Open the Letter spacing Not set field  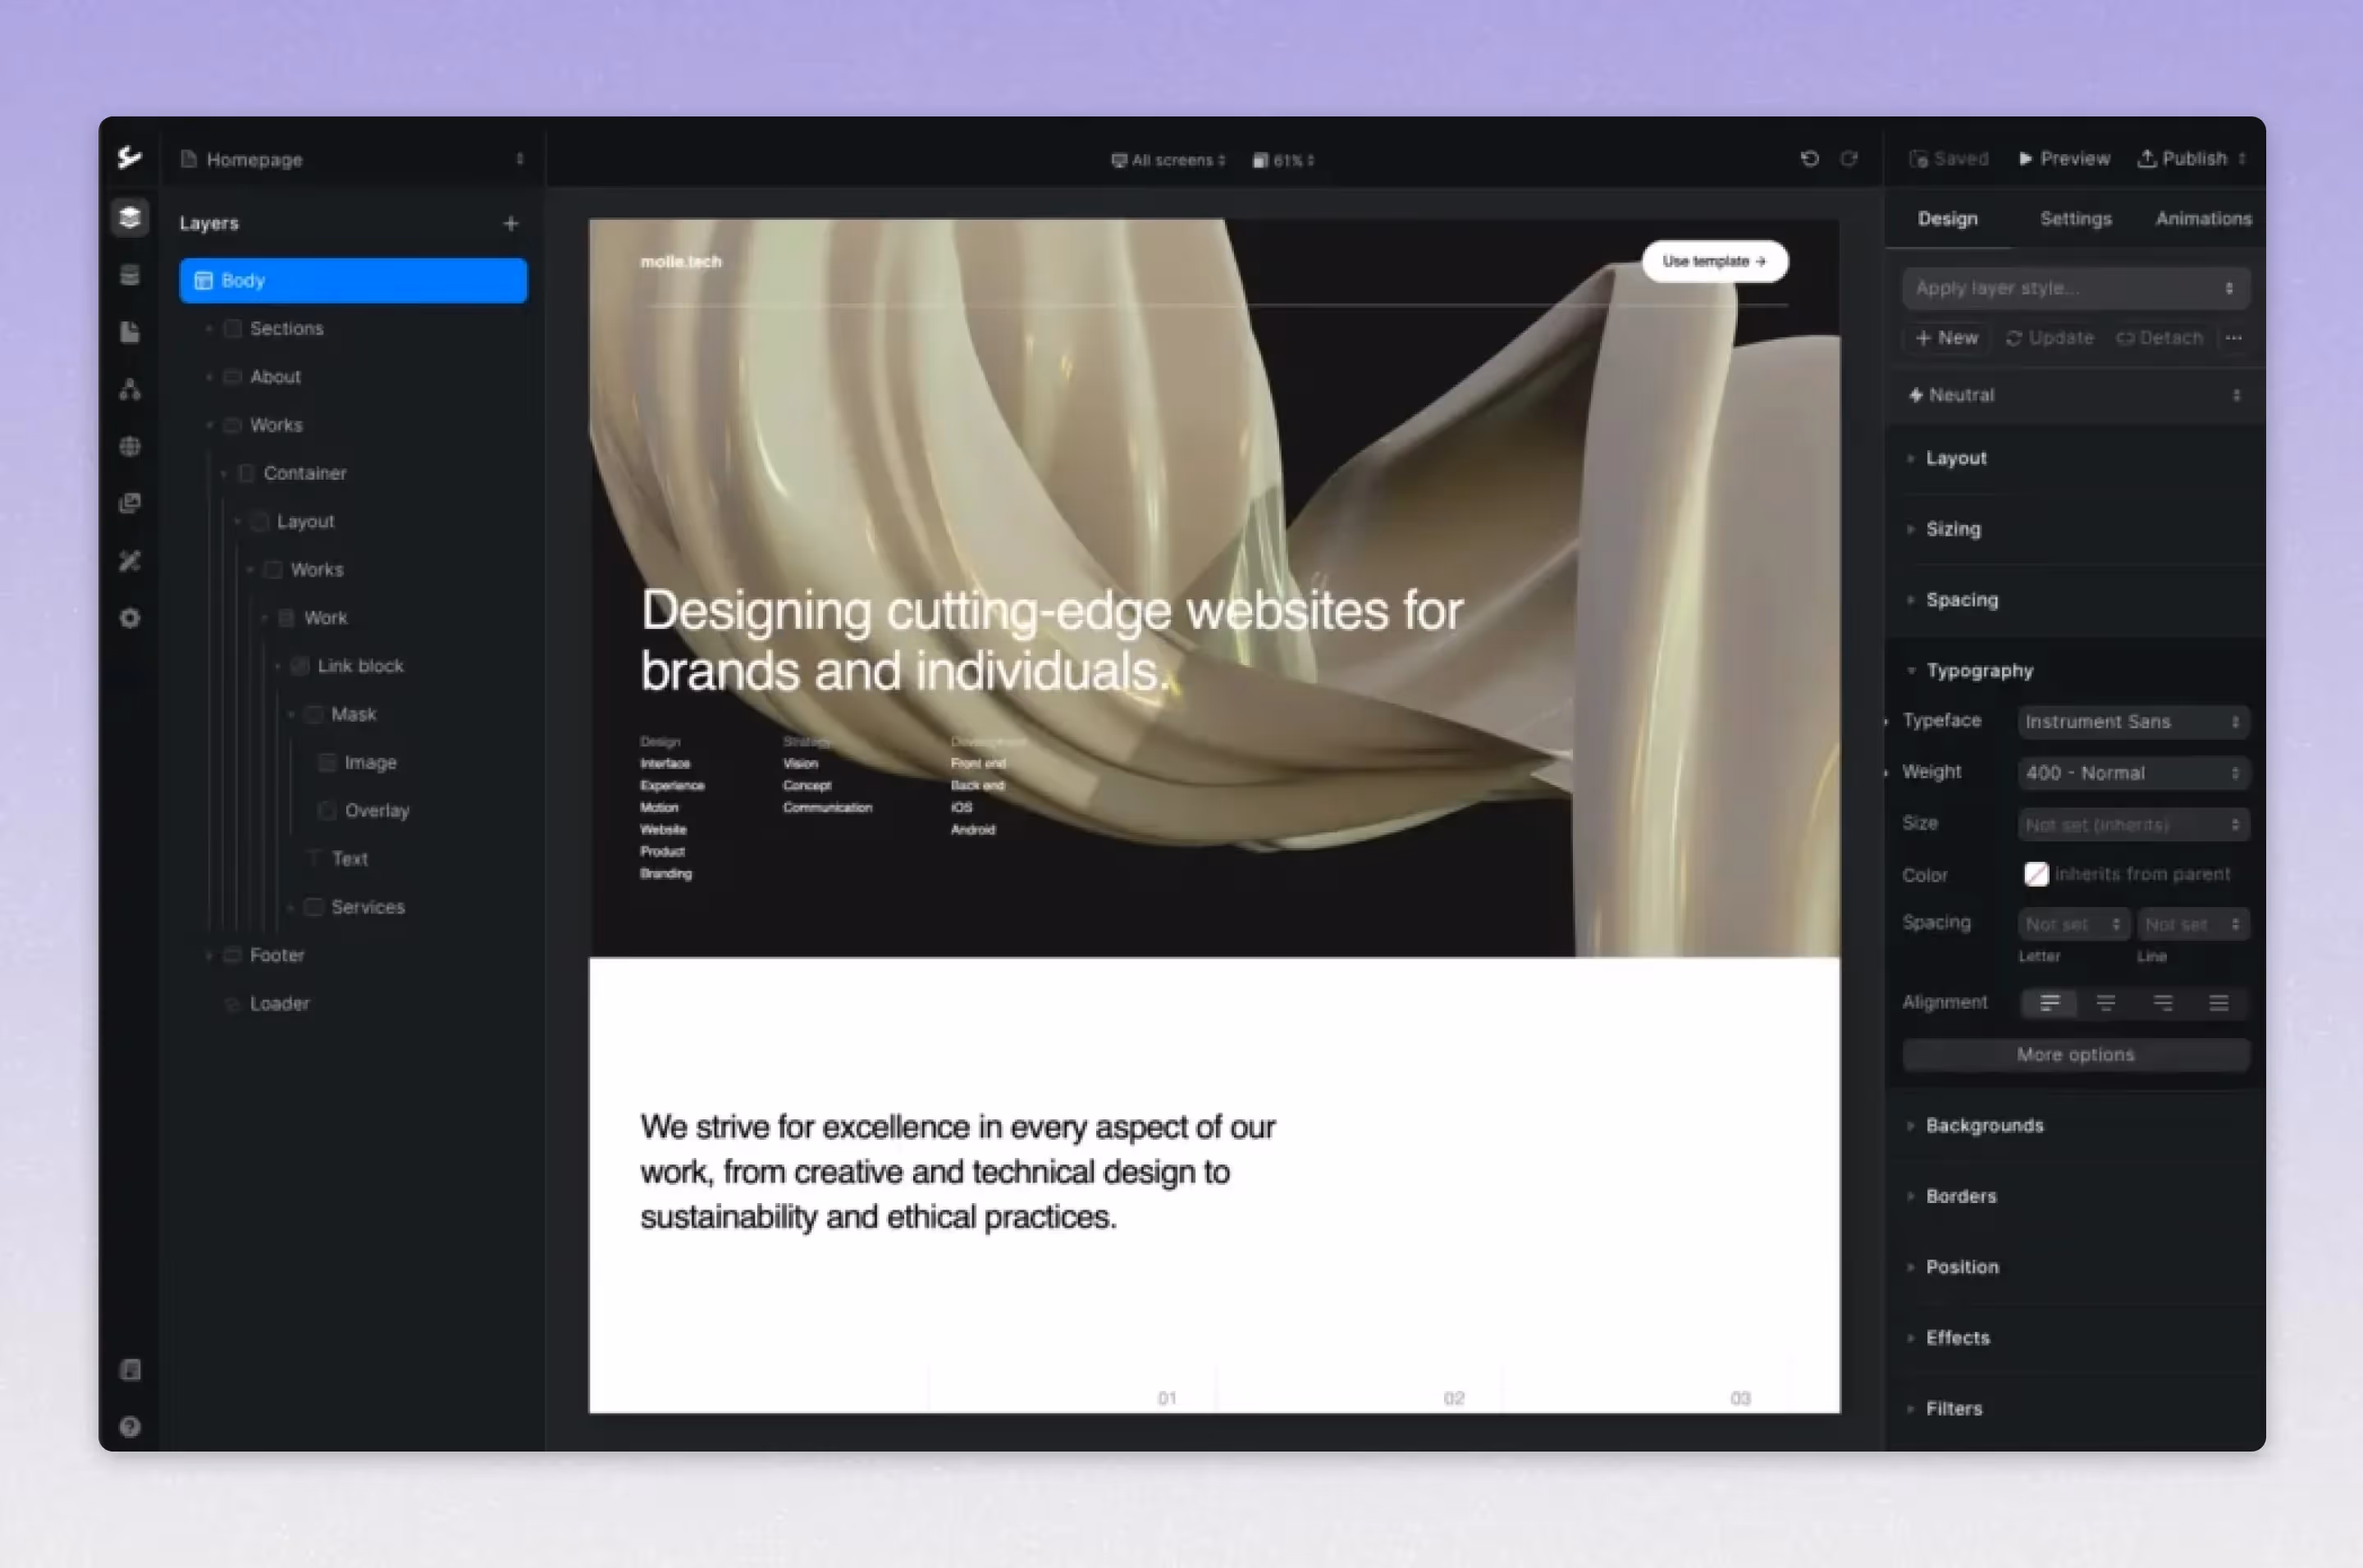tap(2074, 925)
